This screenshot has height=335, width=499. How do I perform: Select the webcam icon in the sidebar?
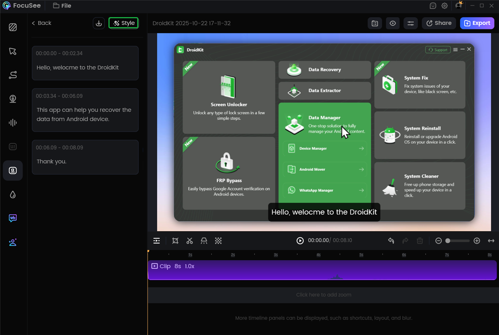tap(13, 99)
